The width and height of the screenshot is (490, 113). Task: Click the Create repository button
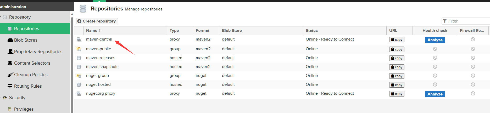pos(97,21)
